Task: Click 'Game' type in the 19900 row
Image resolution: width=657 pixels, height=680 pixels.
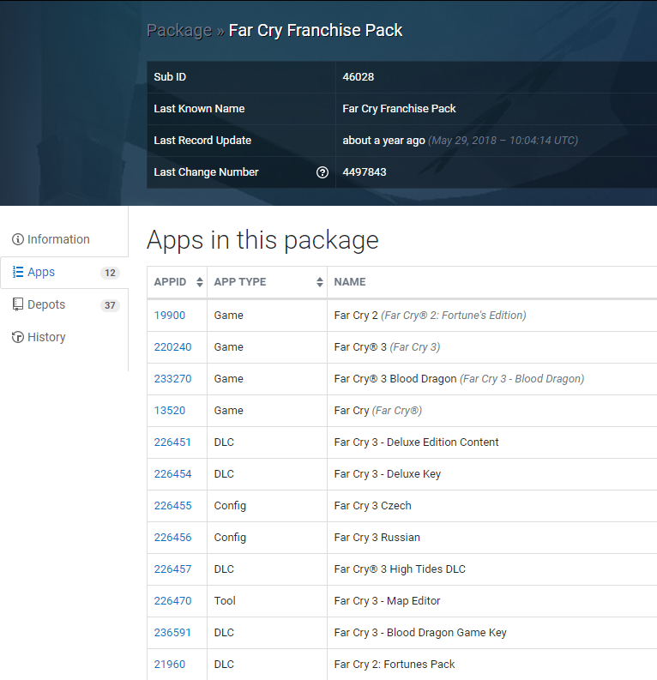Action: click(228, 316)
